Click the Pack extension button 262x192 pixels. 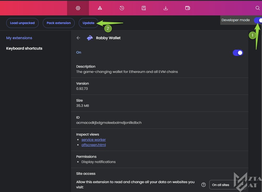click(59, 23)
